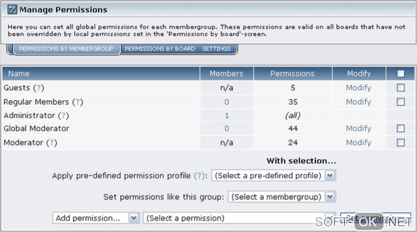The image size is (417, 232).
Task: Open help question mark next to Administrator
Action: tap(63, 116)
